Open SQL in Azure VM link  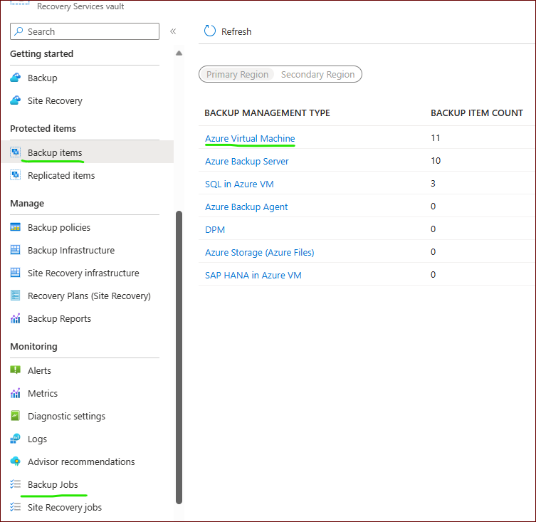pos(239,184)
